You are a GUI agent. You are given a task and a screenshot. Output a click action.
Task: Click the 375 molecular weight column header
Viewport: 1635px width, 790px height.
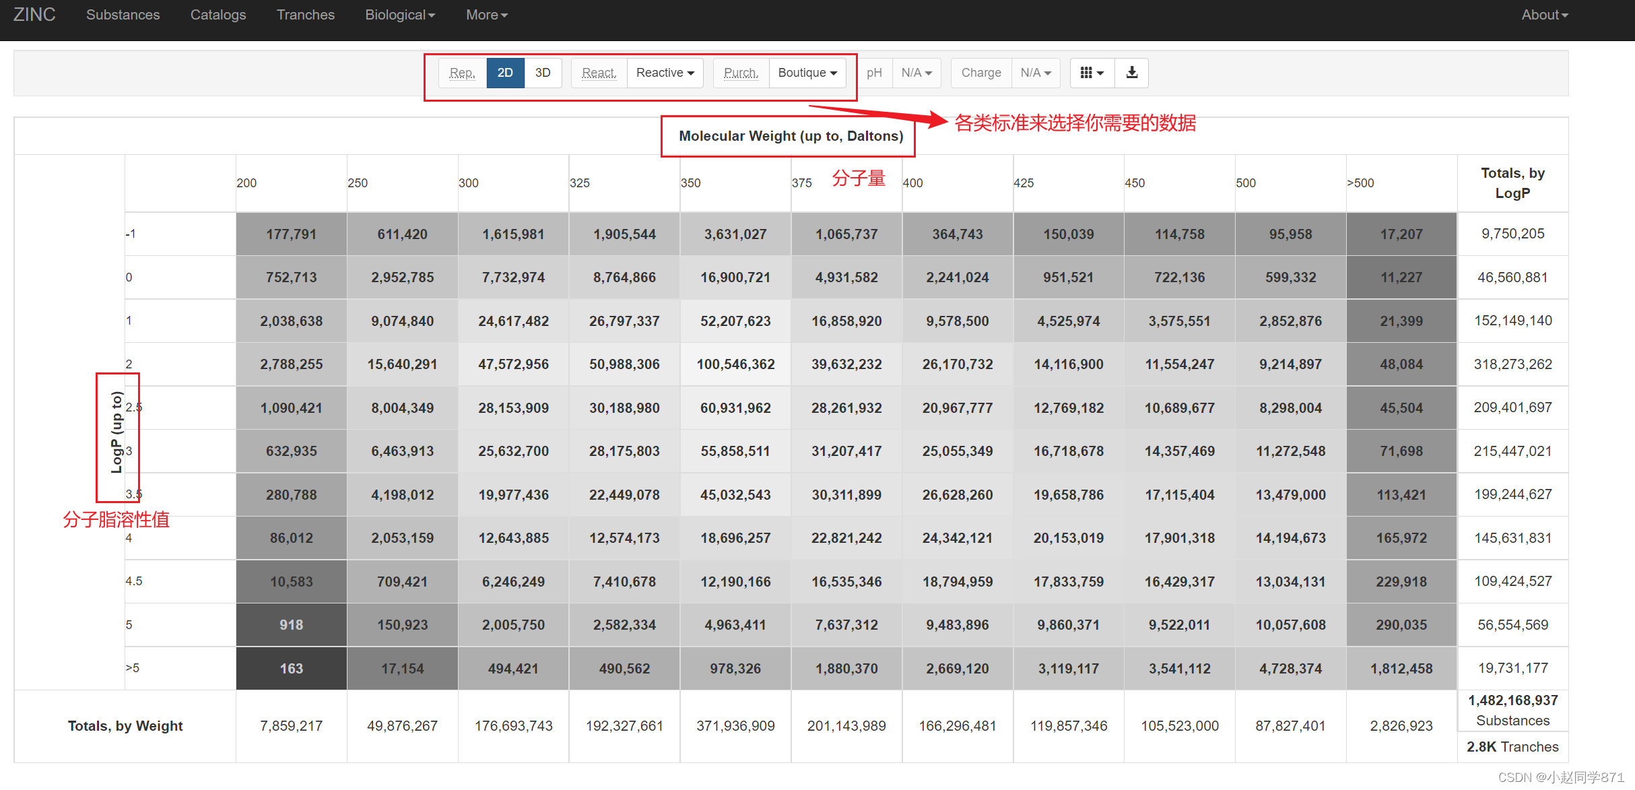pos(801,183)
